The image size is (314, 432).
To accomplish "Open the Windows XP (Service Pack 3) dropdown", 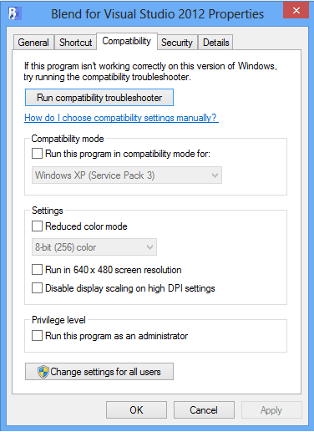I will (x=127, y=175).
